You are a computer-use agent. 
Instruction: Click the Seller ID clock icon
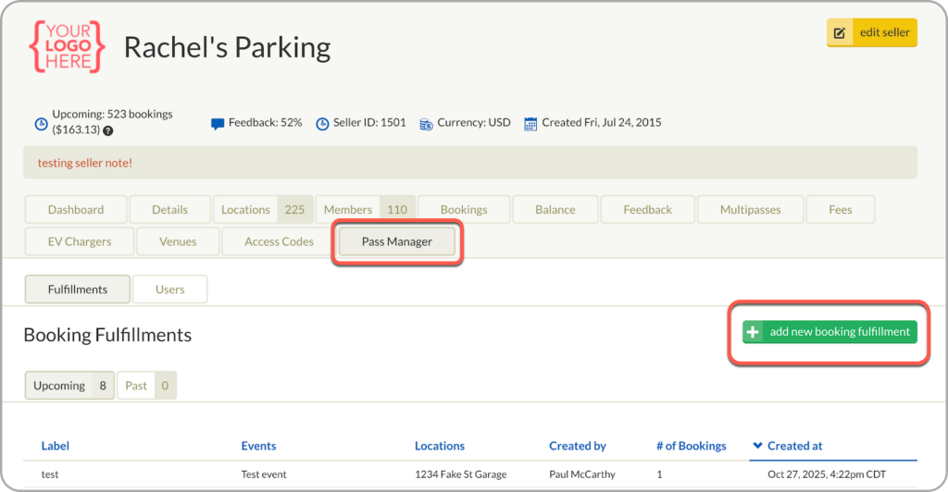pos(322,123)
